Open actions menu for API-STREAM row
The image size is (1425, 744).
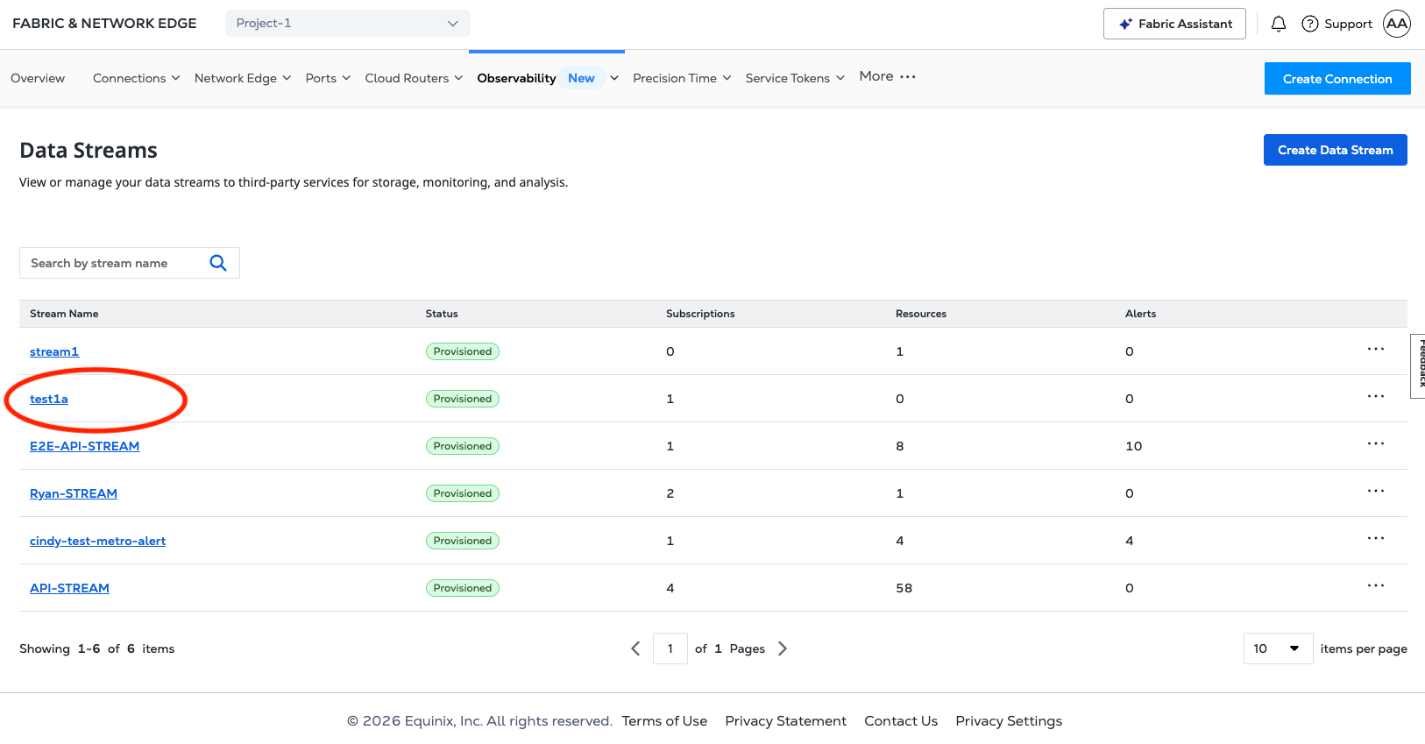pyautogui.click(x=1375, y=586)
